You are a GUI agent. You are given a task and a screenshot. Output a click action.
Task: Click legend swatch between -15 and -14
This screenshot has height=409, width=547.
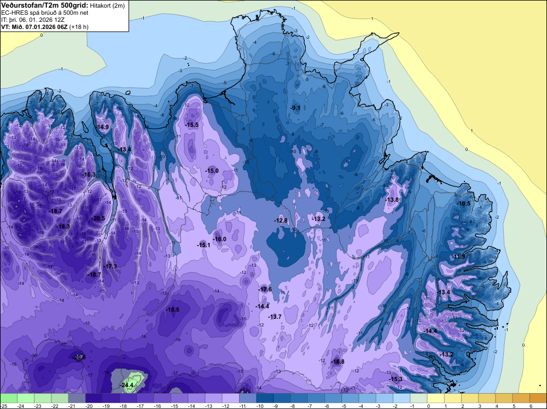(x=179, y=398)
